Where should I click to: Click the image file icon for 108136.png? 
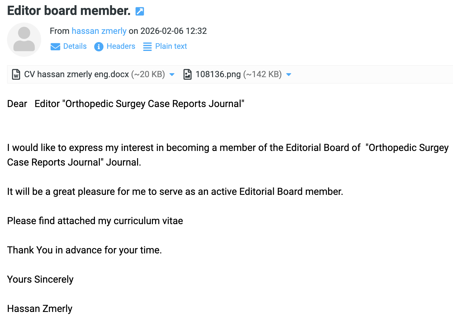tap(187, 74)
